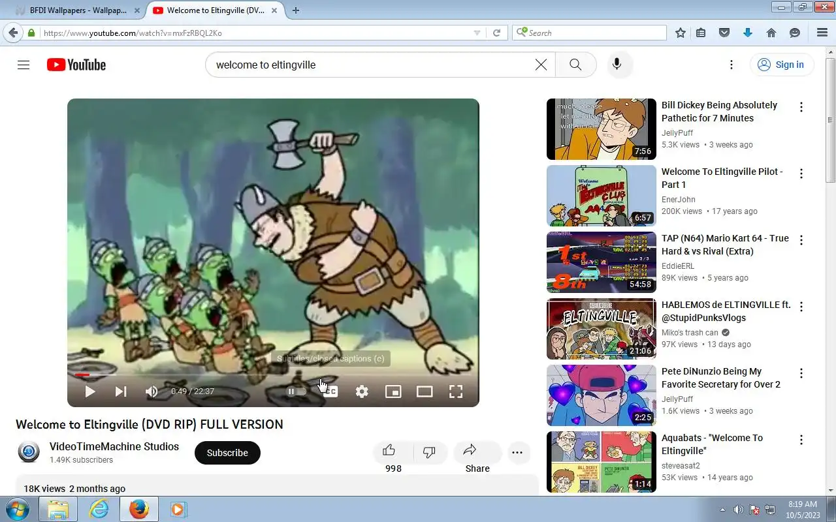
Task: Open the Windows Start menu
Action: (17, 509)
